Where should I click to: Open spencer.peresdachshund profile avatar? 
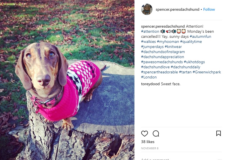pyautogui.click(x=147, y=9)
